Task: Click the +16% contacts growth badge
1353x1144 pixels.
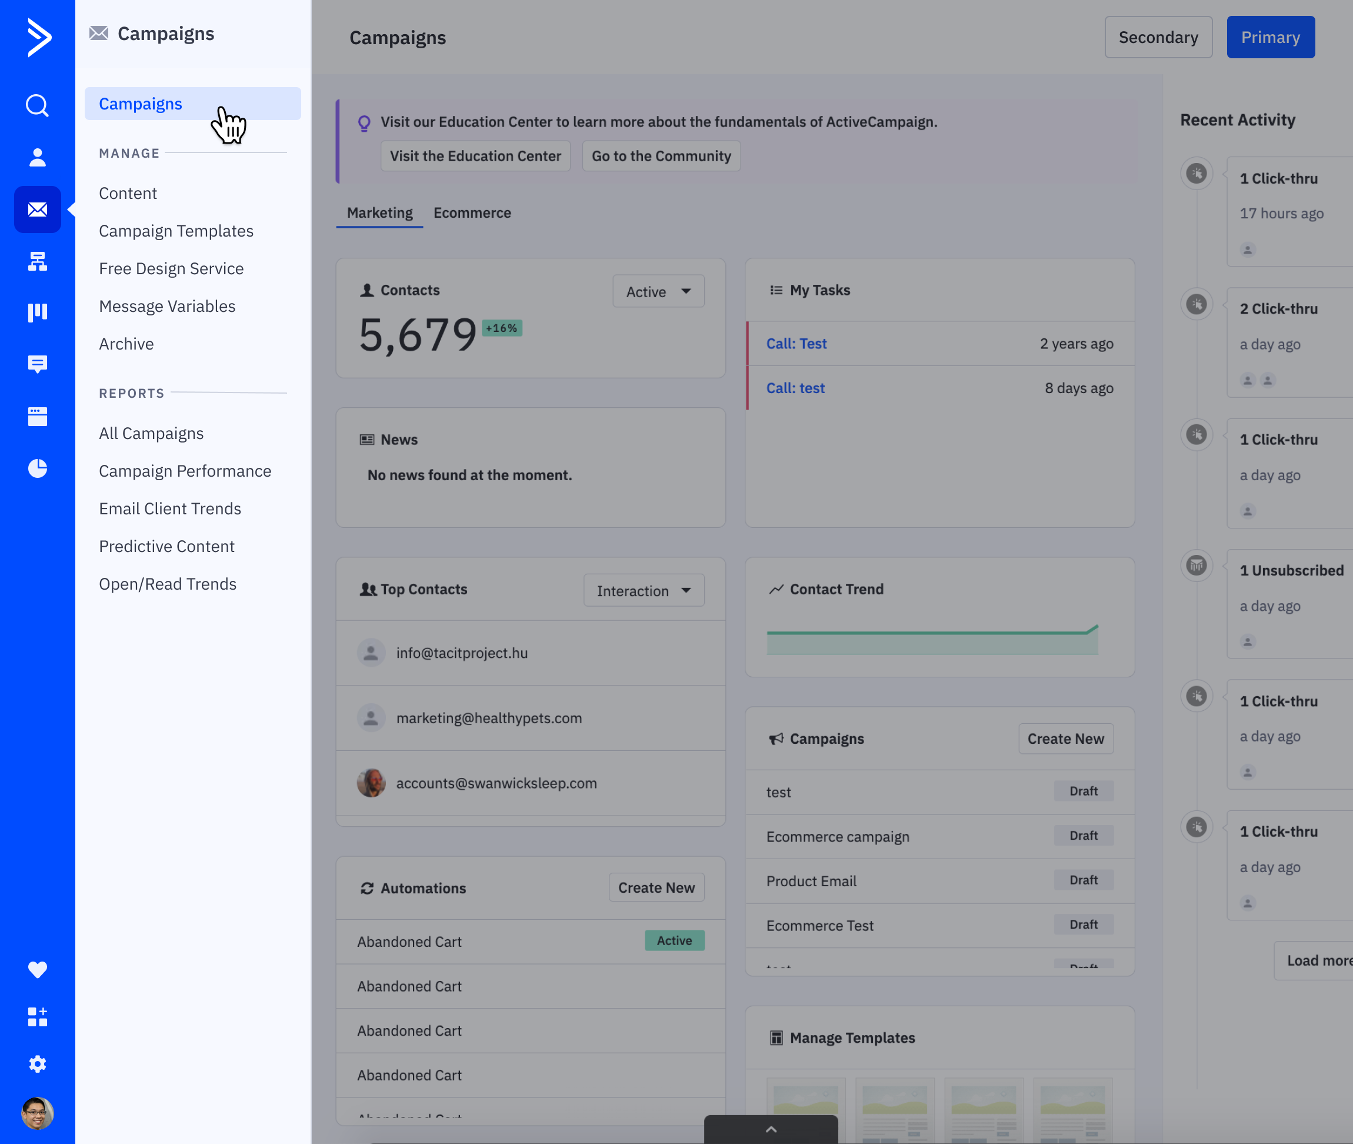Action: [502, 328]
